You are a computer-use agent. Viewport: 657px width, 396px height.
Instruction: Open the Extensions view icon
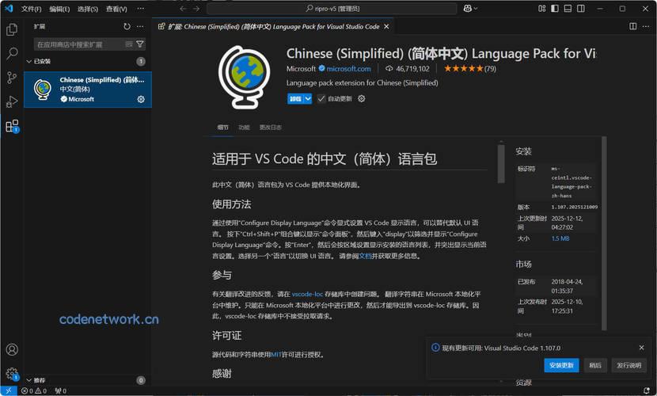click(x=12, y=126)
